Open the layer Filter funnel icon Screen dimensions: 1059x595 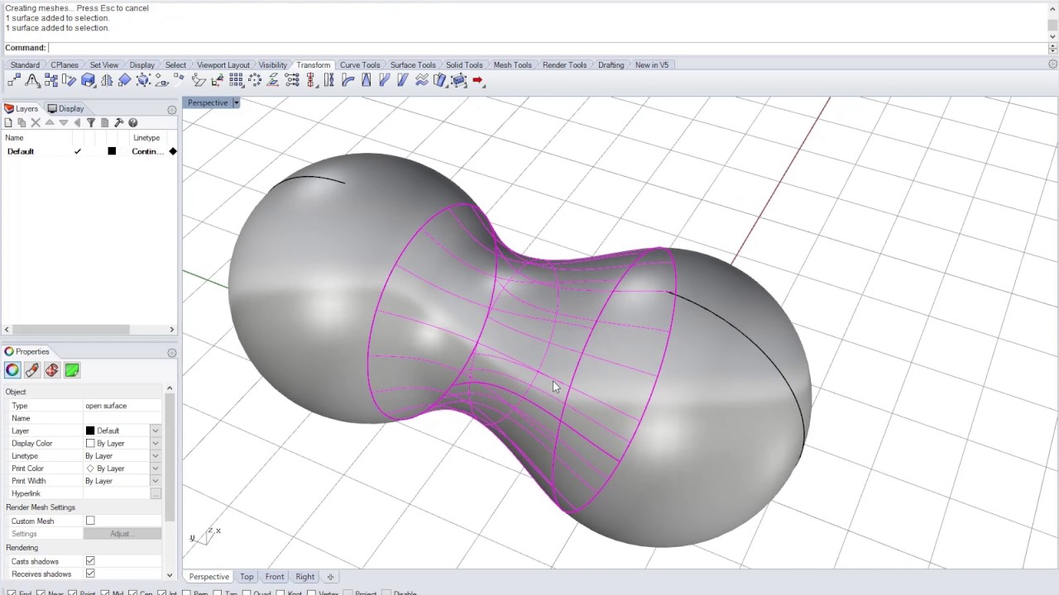pos(91,122)
